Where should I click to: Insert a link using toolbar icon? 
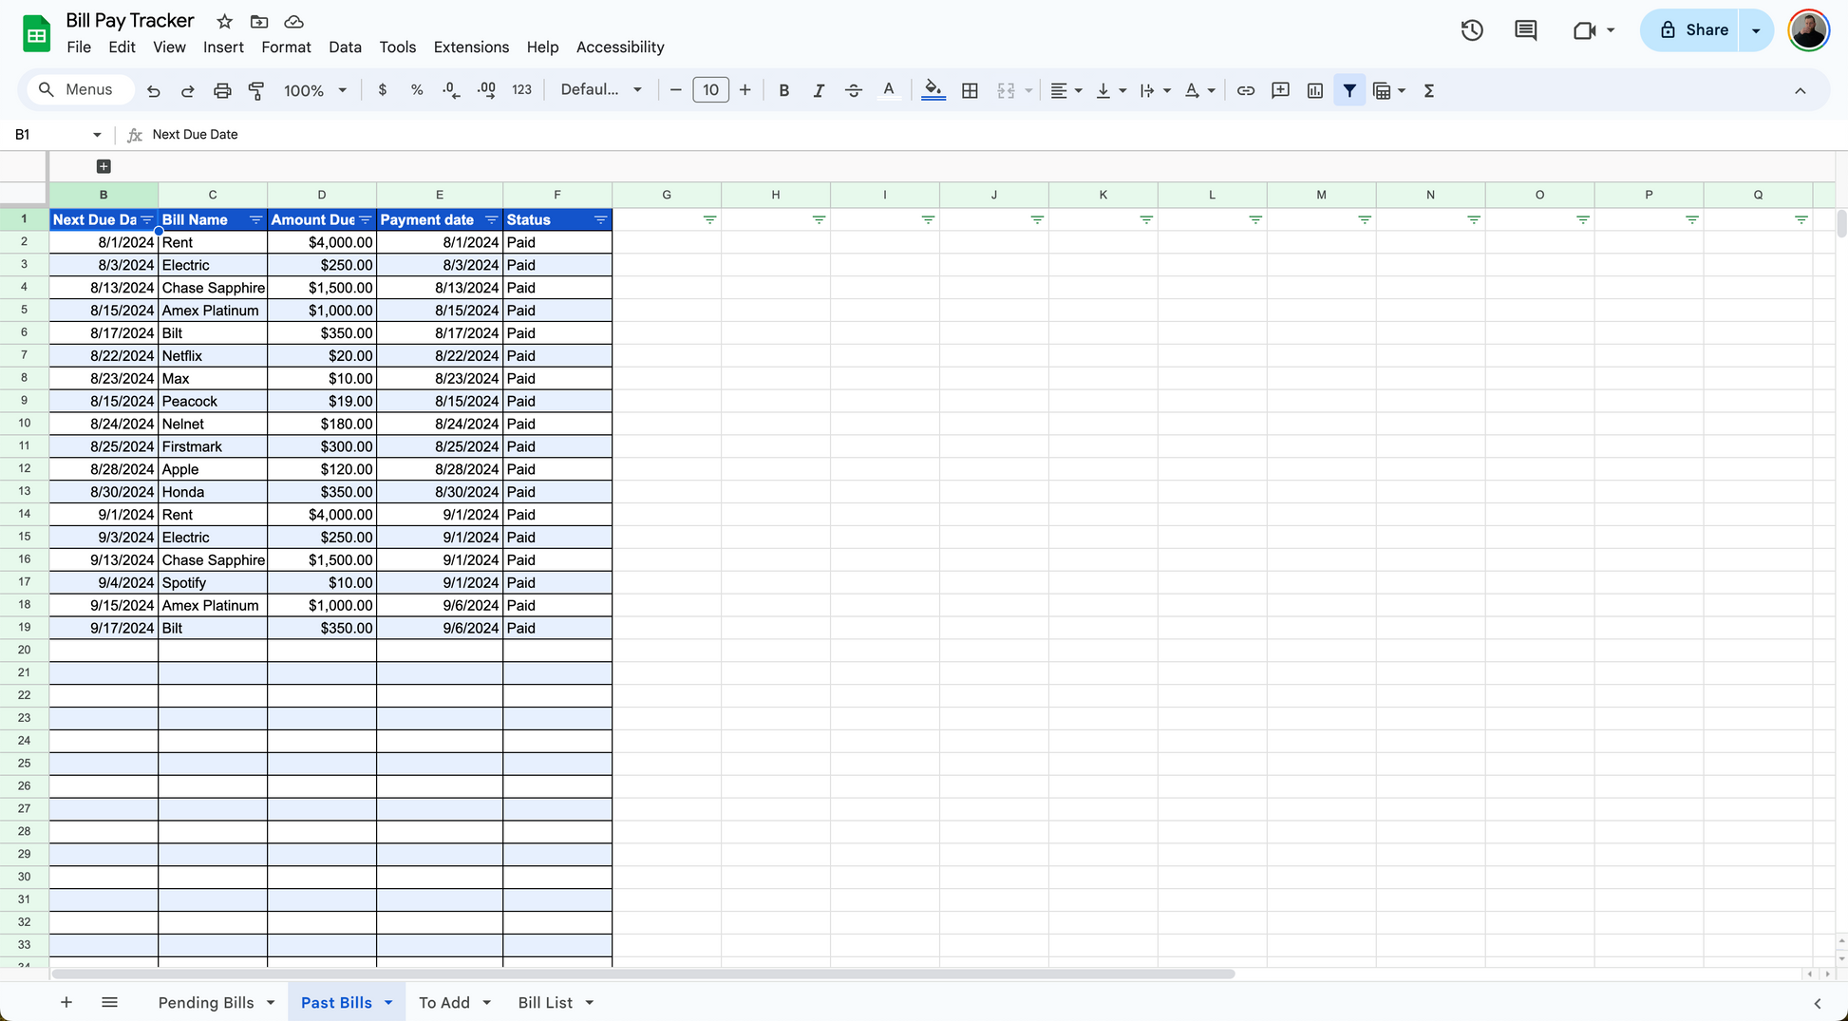coord(1245,90)
